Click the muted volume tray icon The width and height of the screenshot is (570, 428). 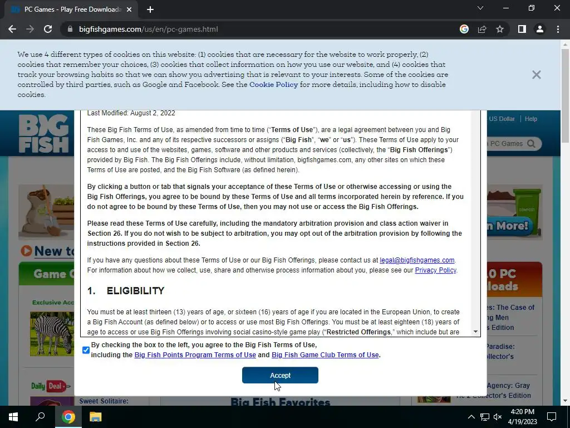[498, 417]
